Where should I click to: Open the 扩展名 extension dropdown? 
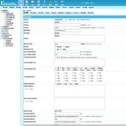coord(84,44)
